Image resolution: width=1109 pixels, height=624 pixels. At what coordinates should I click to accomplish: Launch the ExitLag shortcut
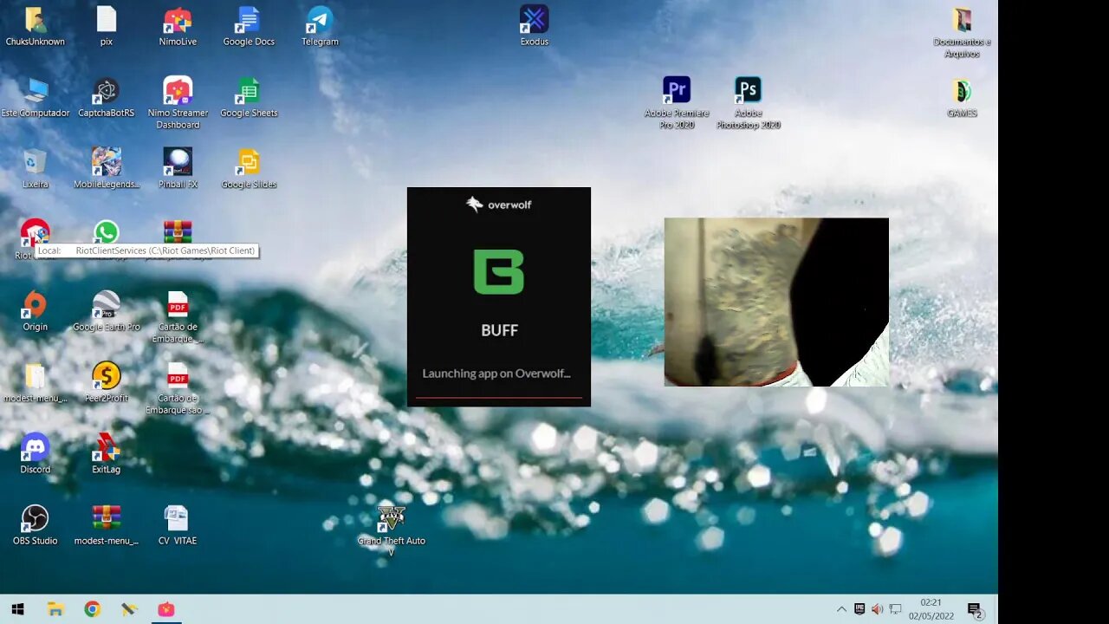point(106,453)
